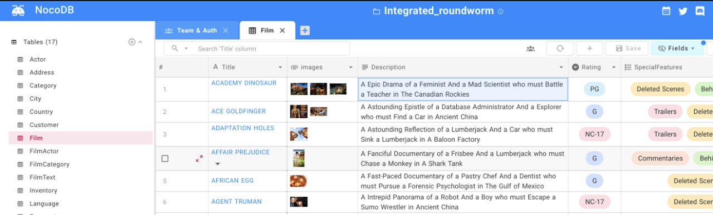This screenshot has height=215, width=713.
Task: Tick the AFFAIR PREJUDICE row checkbox
Action: (165, 158)
